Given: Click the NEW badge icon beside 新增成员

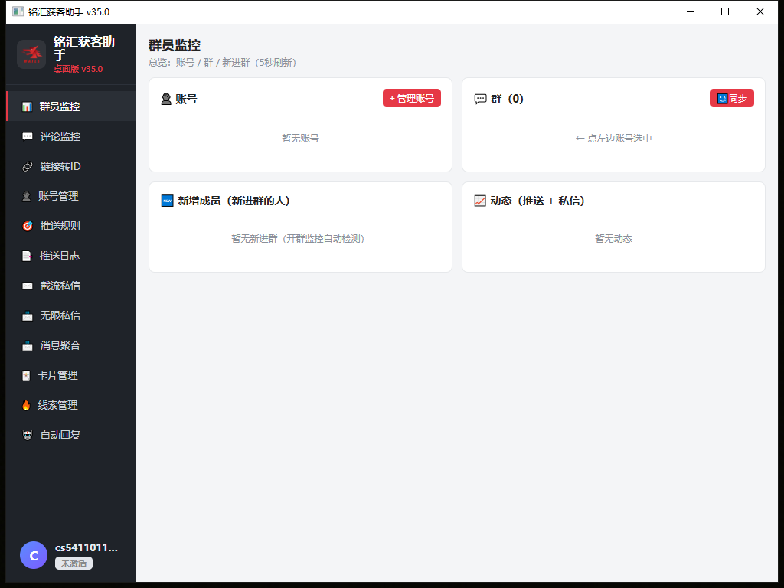Looking at the screenshot, I should [167, 201].
